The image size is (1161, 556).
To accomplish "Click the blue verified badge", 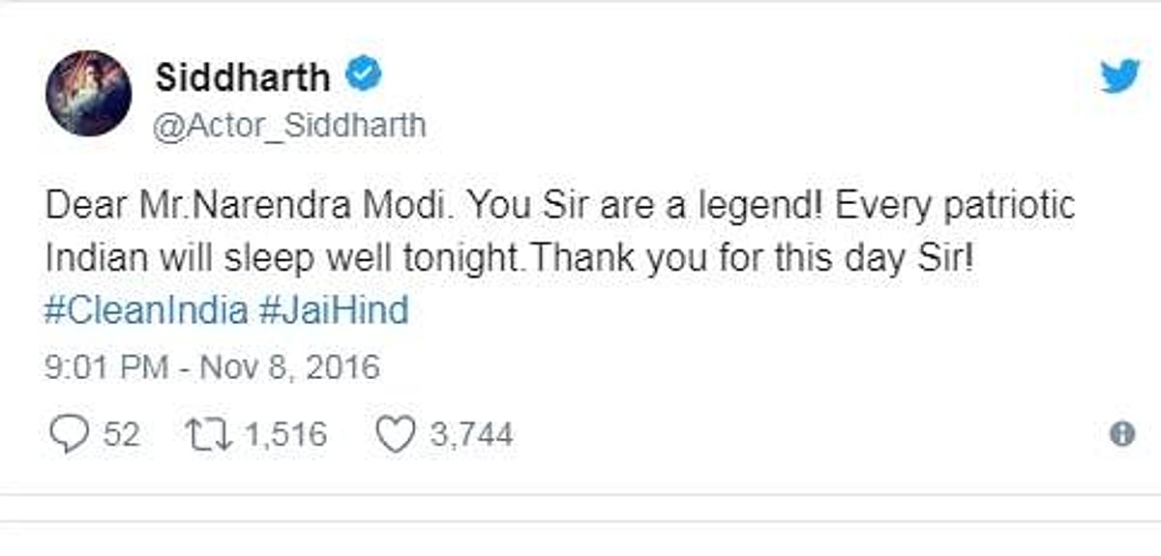I will pos(364,75).
